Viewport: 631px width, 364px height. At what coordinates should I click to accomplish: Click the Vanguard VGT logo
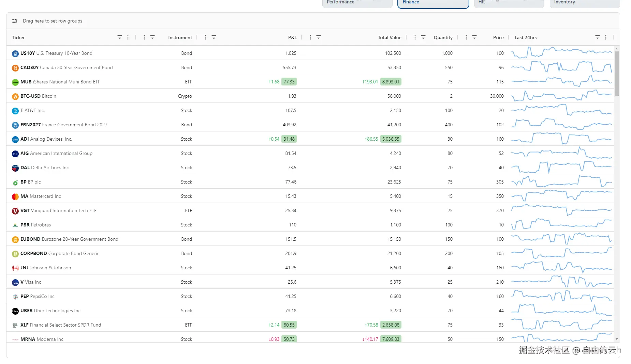point(15,211)
